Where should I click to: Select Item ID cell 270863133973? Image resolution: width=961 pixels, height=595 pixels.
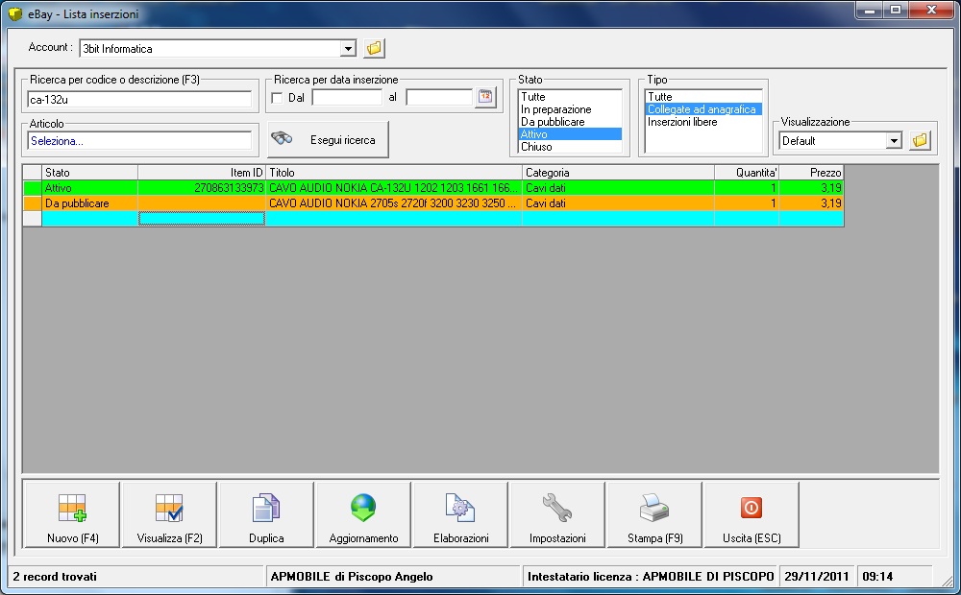click(202, 188)
